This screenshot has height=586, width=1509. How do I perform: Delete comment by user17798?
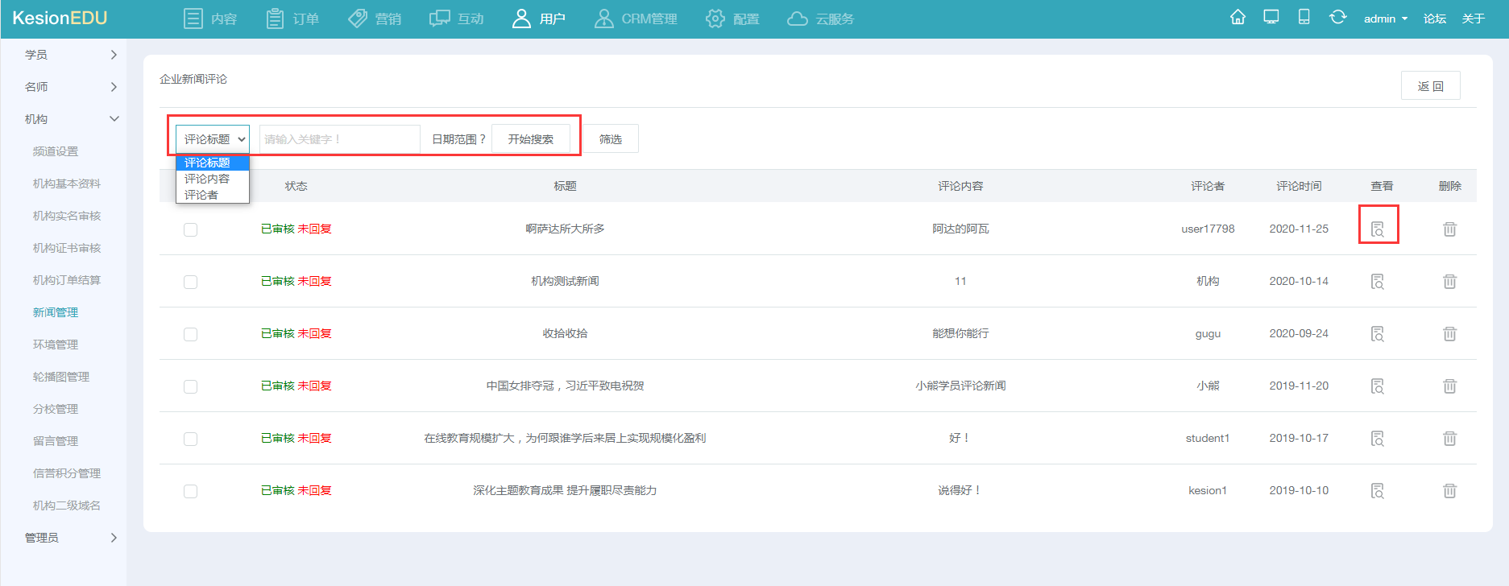click(x=1449, y=229)
